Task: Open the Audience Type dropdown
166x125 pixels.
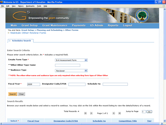Action: pyautogui.click(x=71, y=71)
